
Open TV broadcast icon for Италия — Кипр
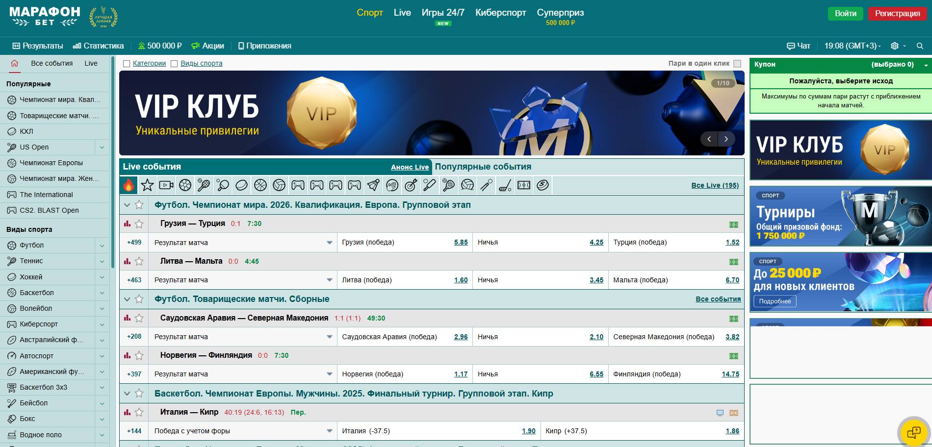coord(720,413)
